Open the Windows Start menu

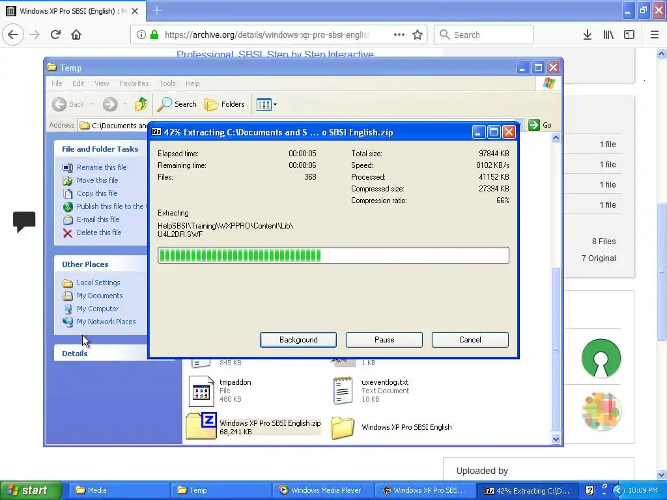(x=31, y=490)
